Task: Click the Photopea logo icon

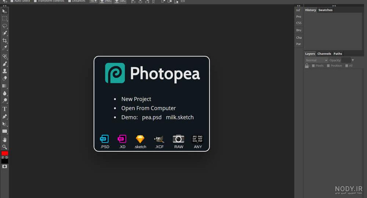Action: point(115,73)
